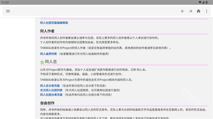Open the 同人志分类页面 link
213x119 pixels.
click(50, 86)
